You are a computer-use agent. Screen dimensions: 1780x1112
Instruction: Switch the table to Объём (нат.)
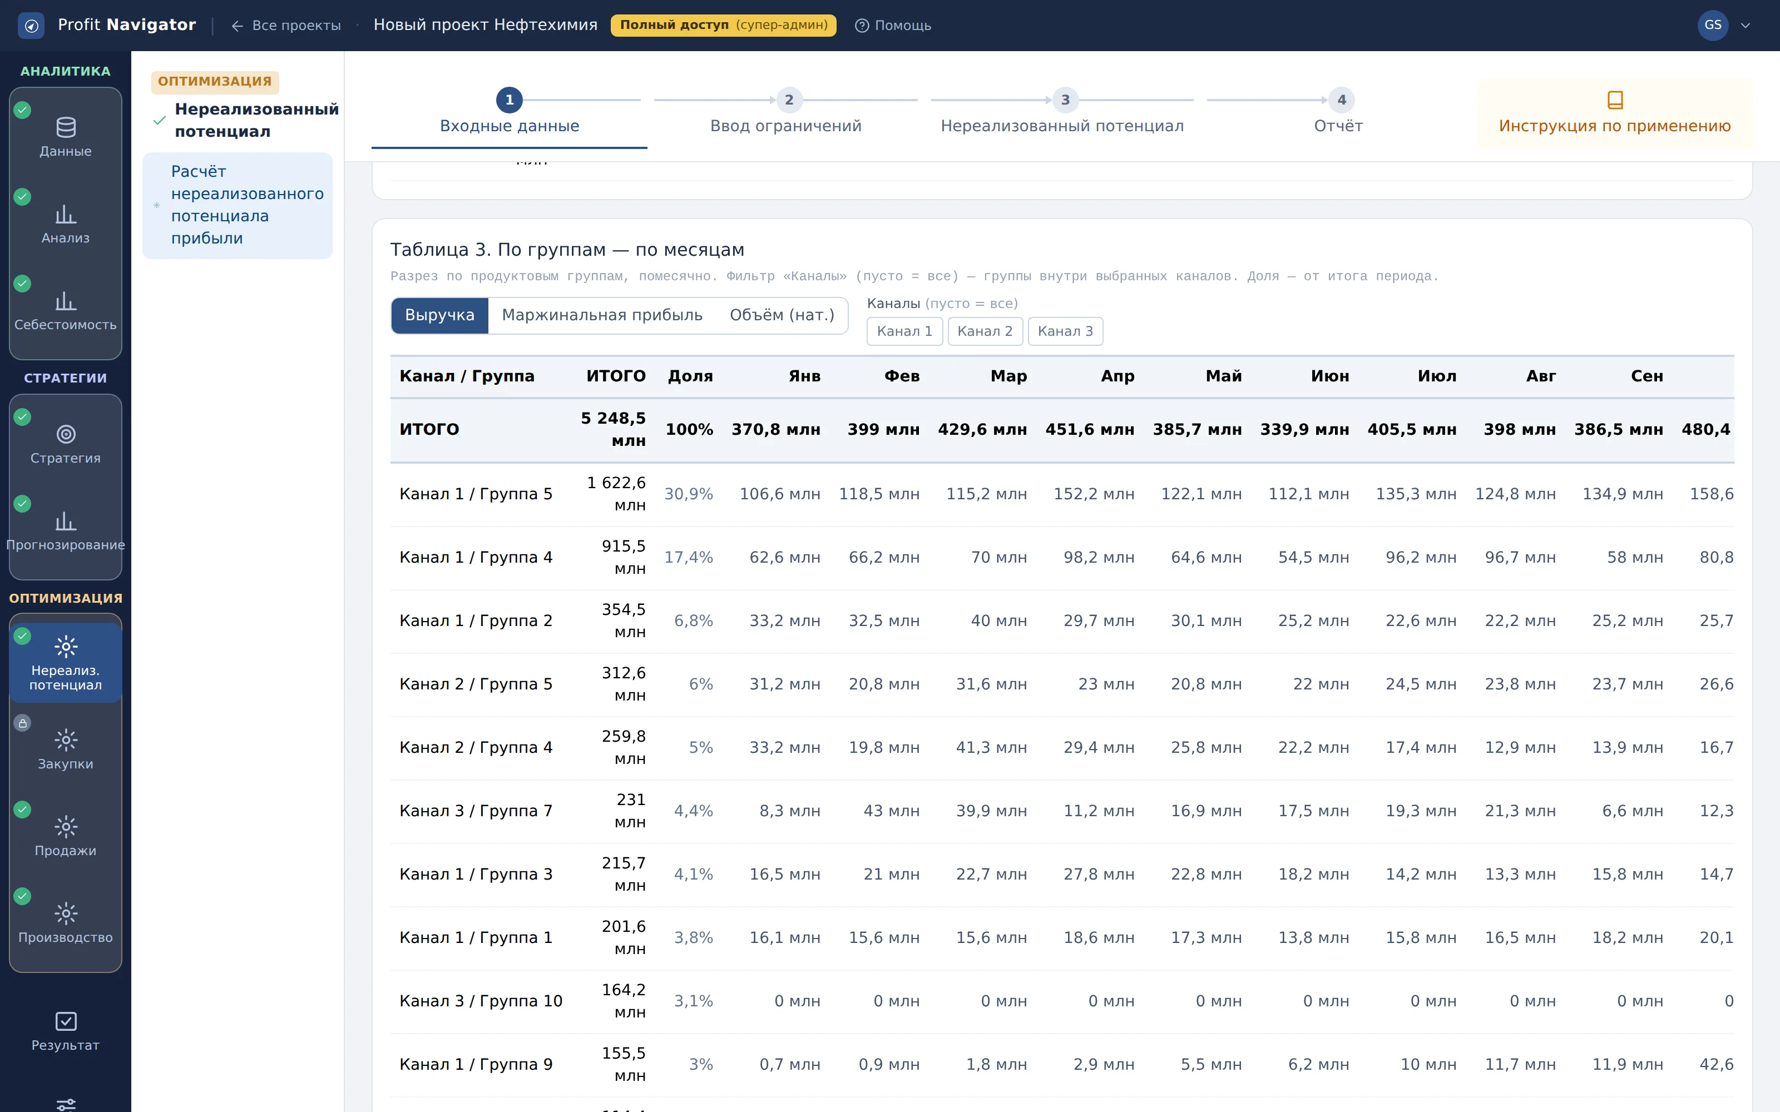pos(781,315)
